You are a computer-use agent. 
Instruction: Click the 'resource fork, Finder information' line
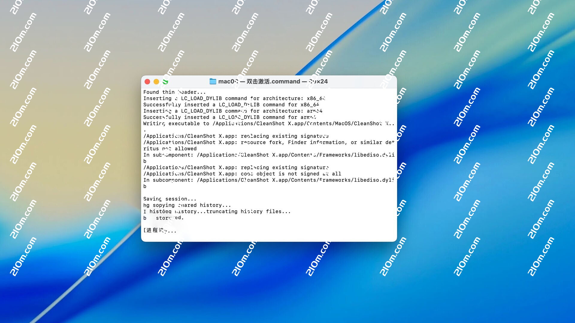tap(293, 142)
